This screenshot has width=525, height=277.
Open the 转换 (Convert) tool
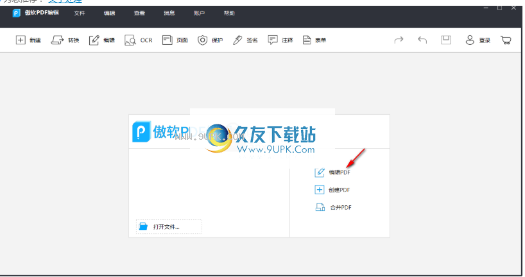pos(65,40)
